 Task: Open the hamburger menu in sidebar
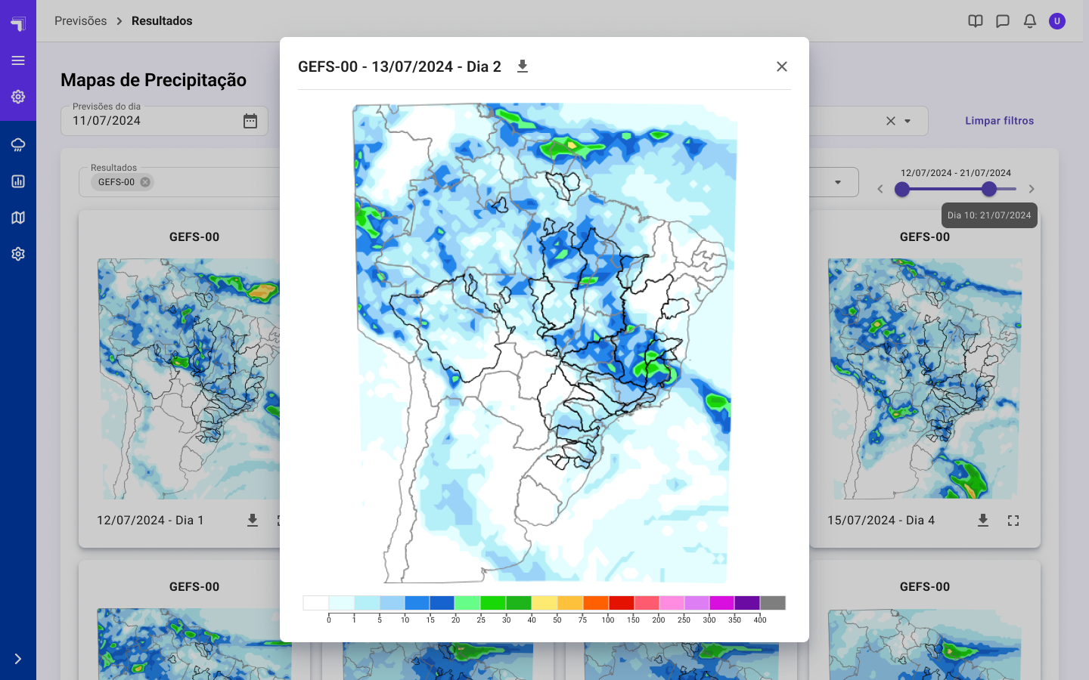pyautogui.click(x=18, y=60)
